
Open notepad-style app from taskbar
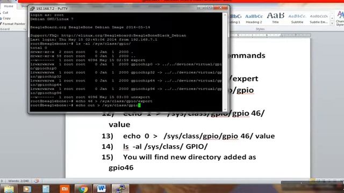[46, 189]
